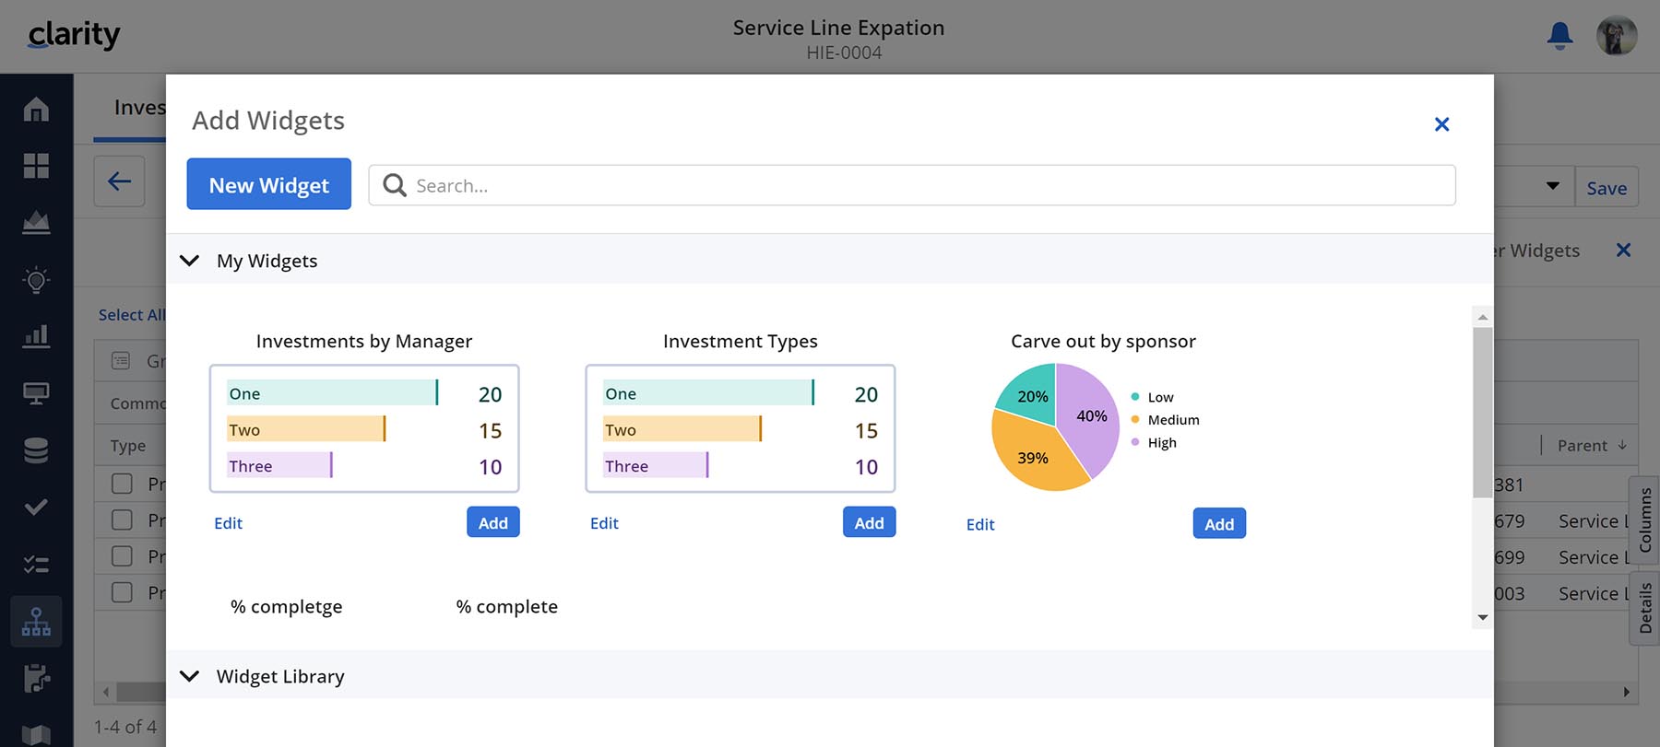This screenshot has height=747, width=1660.
Task: Add the Investment Types widget
Action: (x=870, y=522)
